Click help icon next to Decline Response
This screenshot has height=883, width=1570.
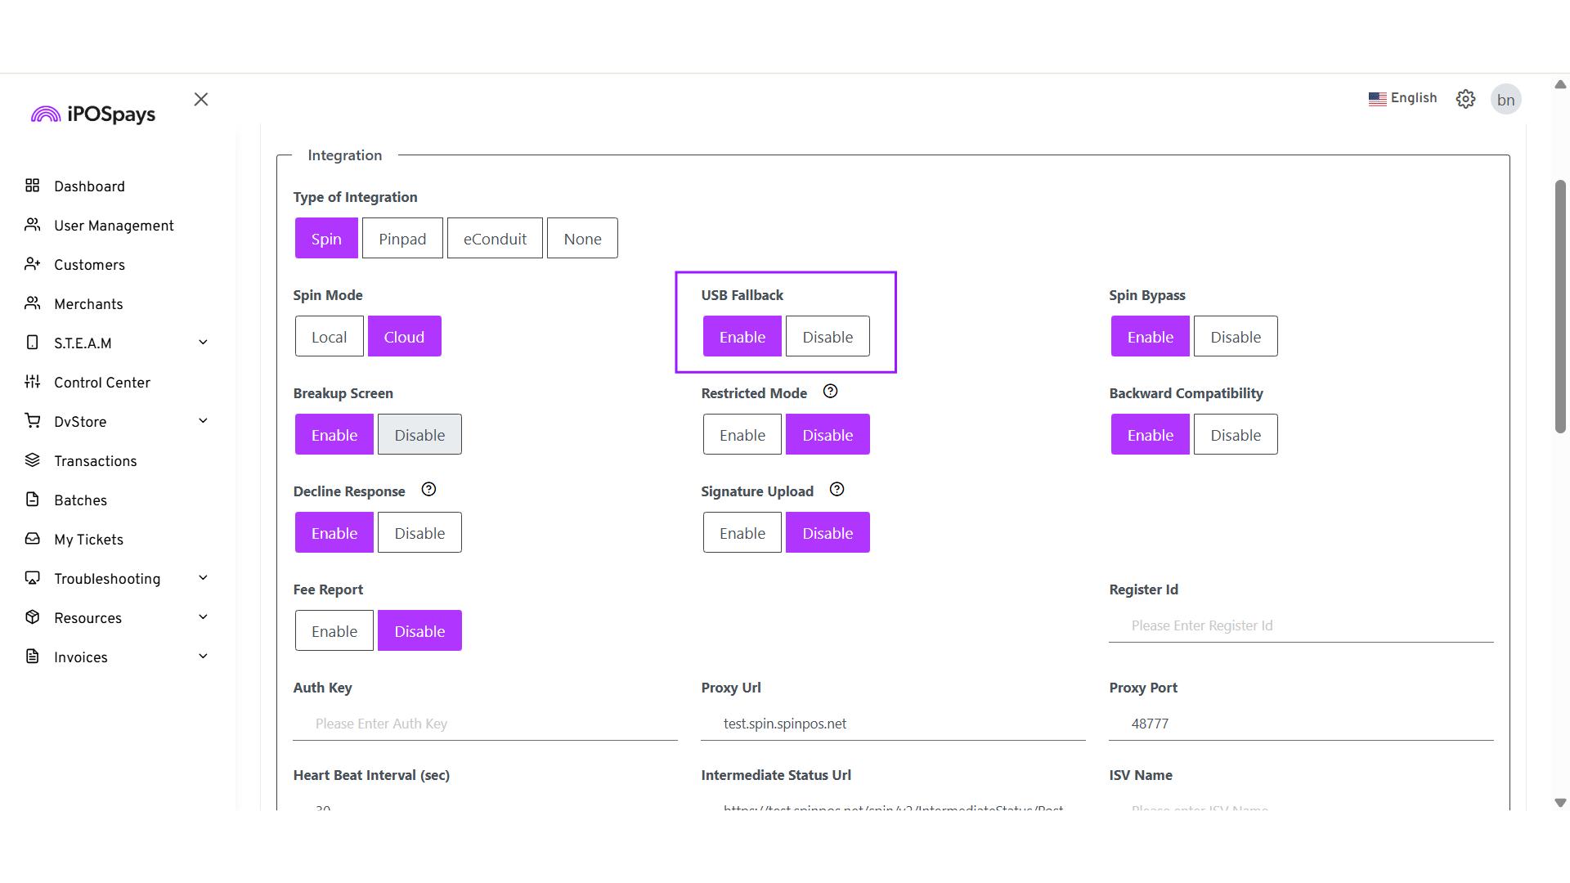click(x=428, y=490)
